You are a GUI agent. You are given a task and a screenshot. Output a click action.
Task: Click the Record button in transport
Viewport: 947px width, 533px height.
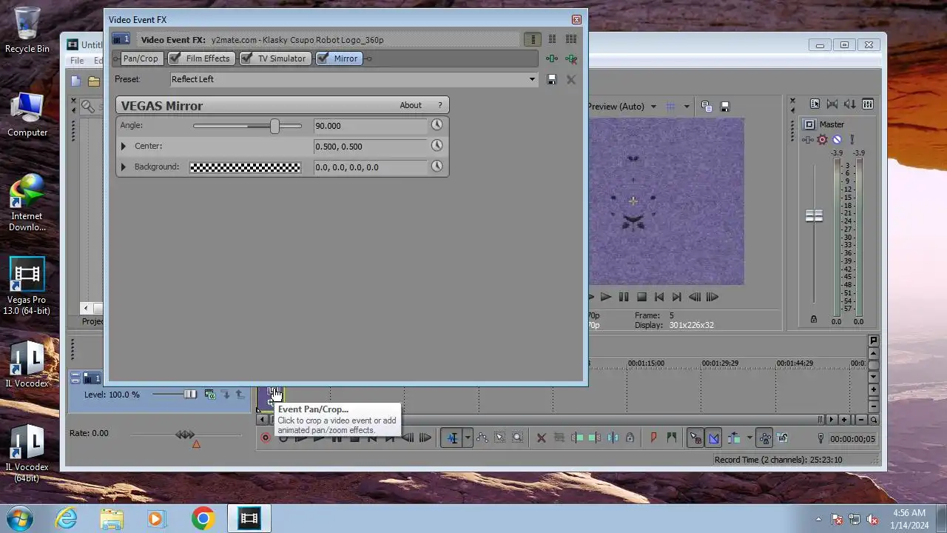coord(266,438)
